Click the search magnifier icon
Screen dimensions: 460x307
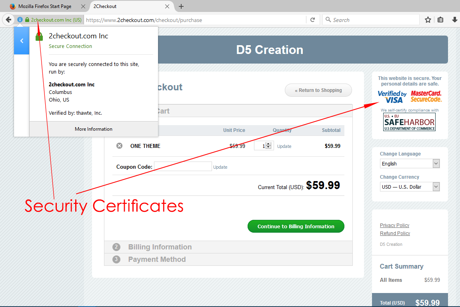(x=328, y=20)
